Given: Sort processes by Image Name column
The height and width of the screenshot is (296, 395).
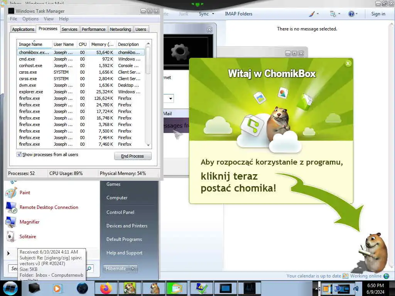Looking at the screenshot, I should point(34,44).
